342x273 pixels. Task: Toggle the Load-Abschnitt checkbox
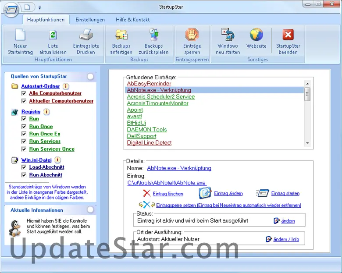click(x=24, y=167)
